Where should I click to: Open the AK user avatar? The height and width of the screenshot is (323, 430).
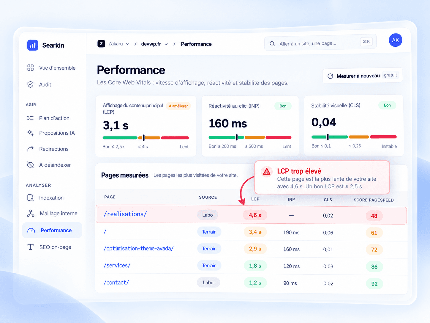[396, 40]
